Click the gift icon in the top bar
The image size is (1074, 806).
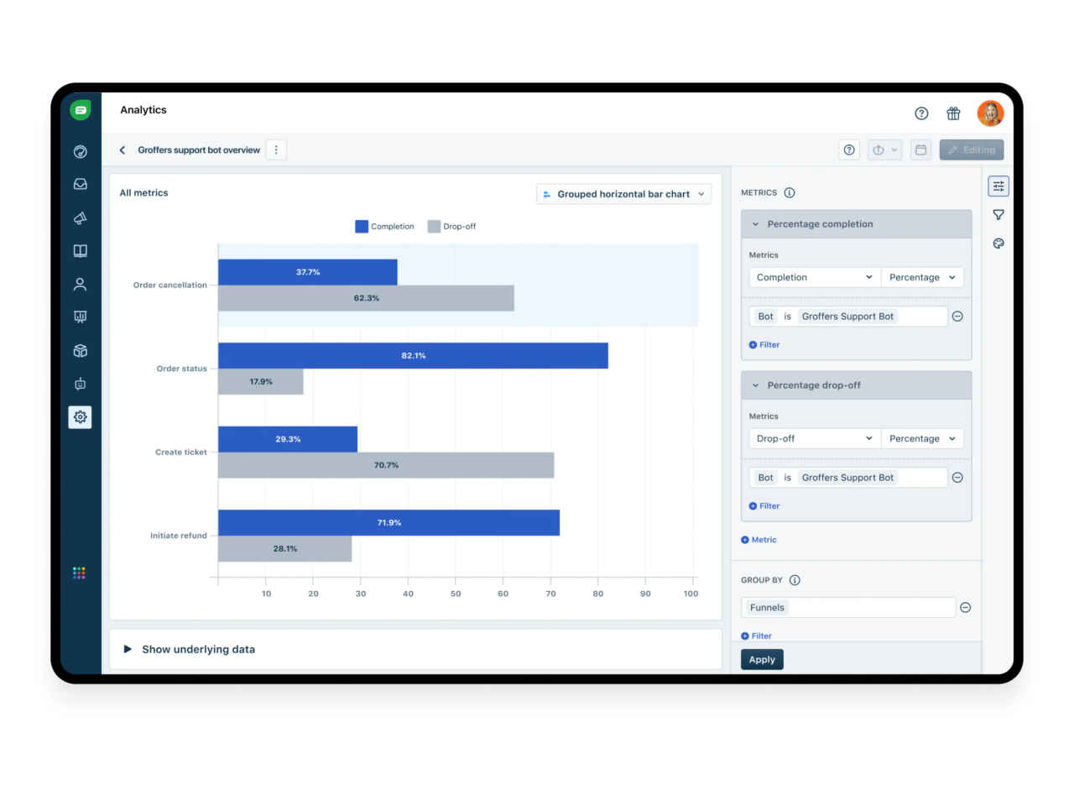pyautogui.click(x=953, y=113)
